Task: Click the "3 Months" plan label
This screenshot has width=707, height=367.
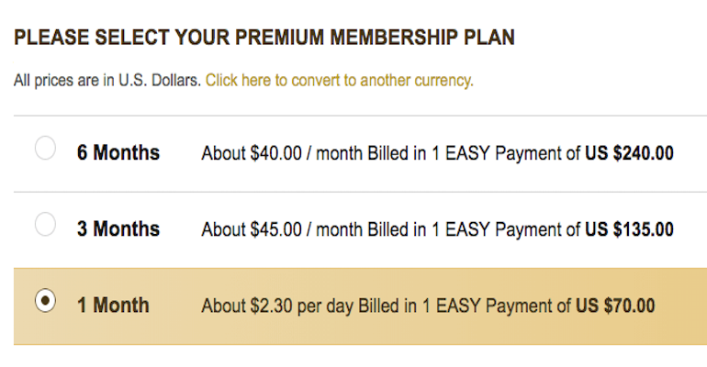Action: pyautogui.click(x=118, y=228)
